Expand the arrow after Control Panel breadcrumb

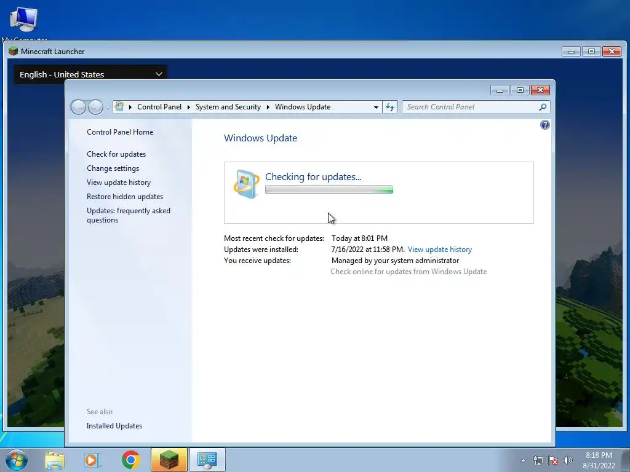point(188,107)
